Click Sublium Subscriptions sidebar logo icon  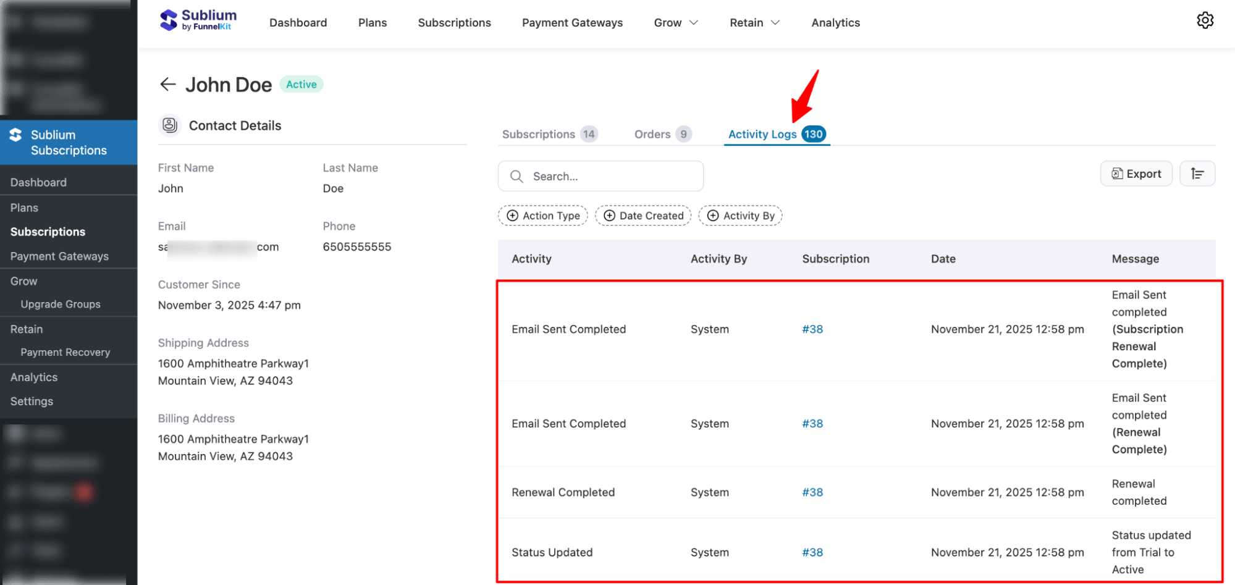(16, 135)
